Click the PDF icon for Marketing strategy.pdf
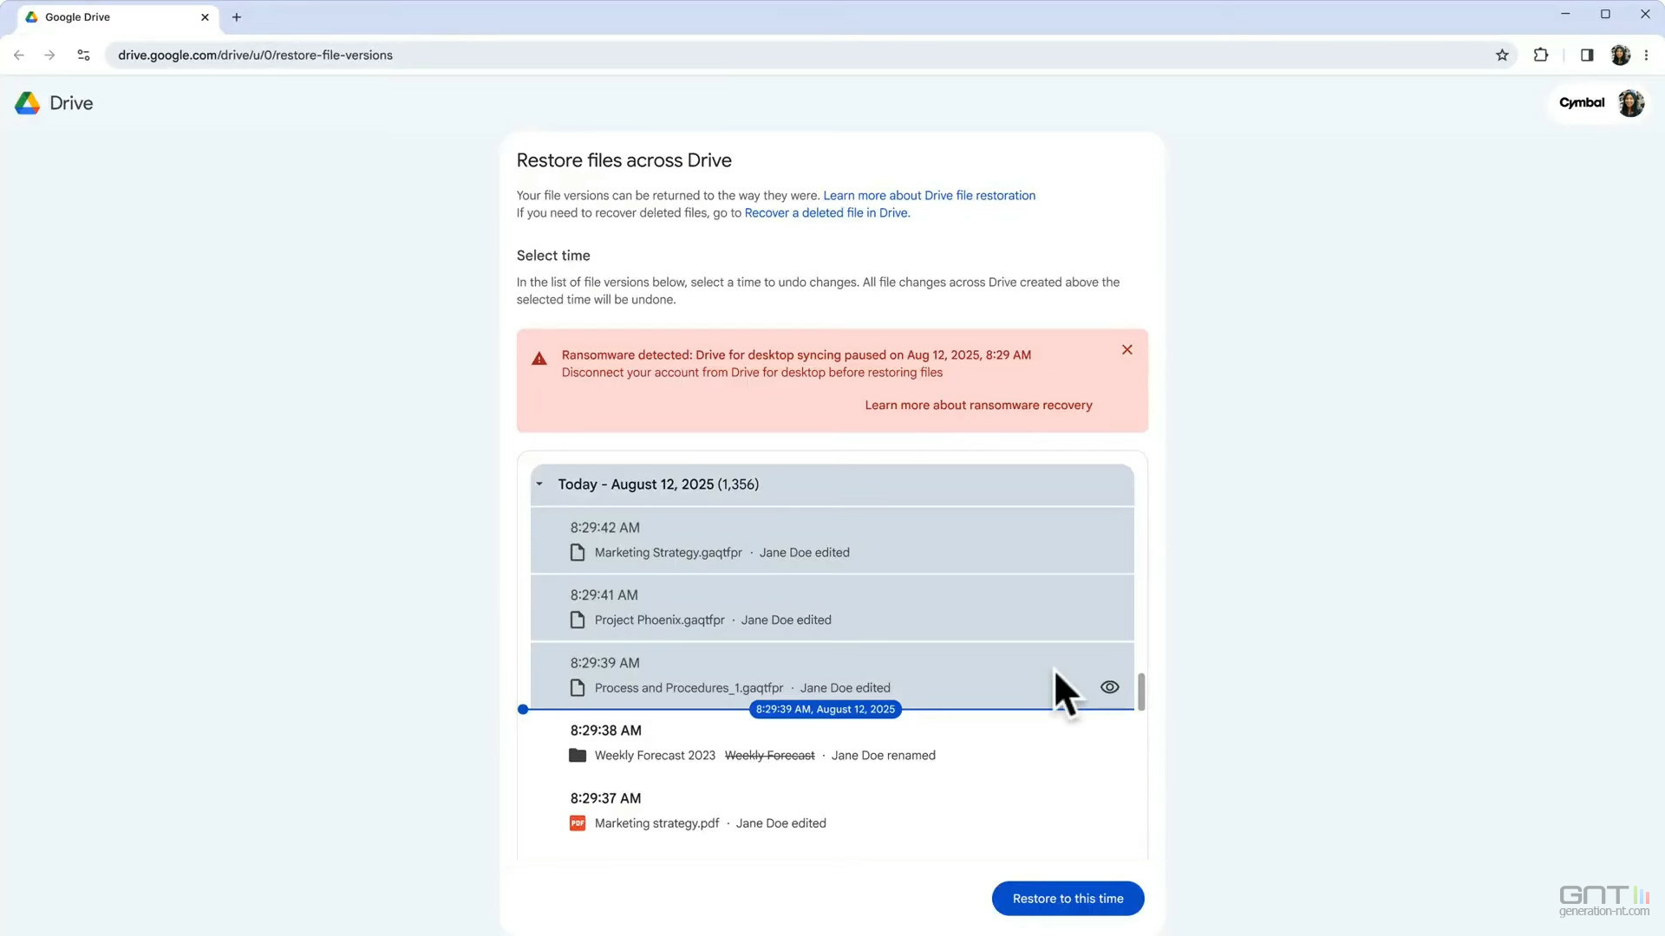 point(578,823)
